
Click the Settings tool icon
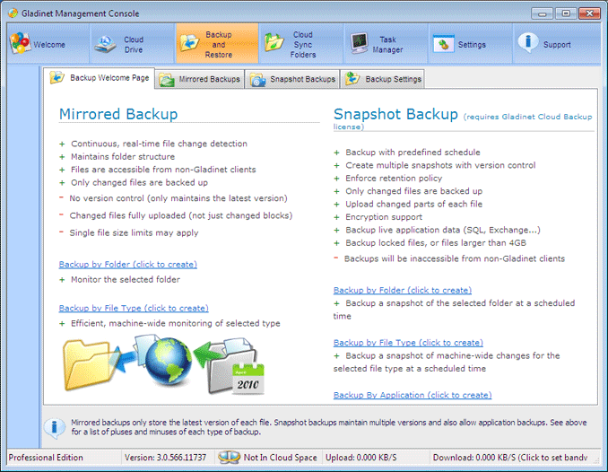pos(444,44)
